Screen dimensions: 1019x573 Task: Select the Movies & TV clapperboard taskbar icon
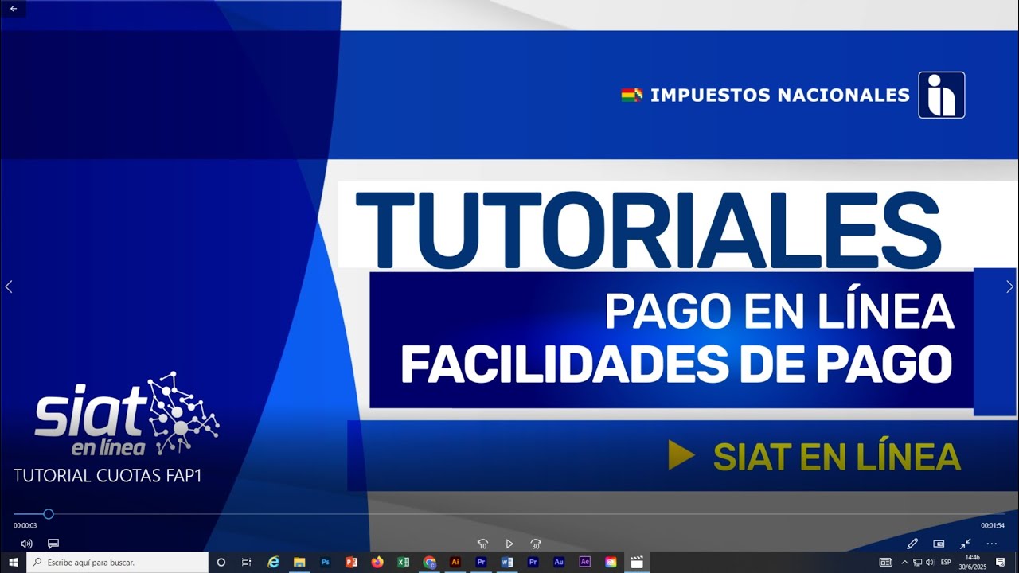(x=637, y=562)
